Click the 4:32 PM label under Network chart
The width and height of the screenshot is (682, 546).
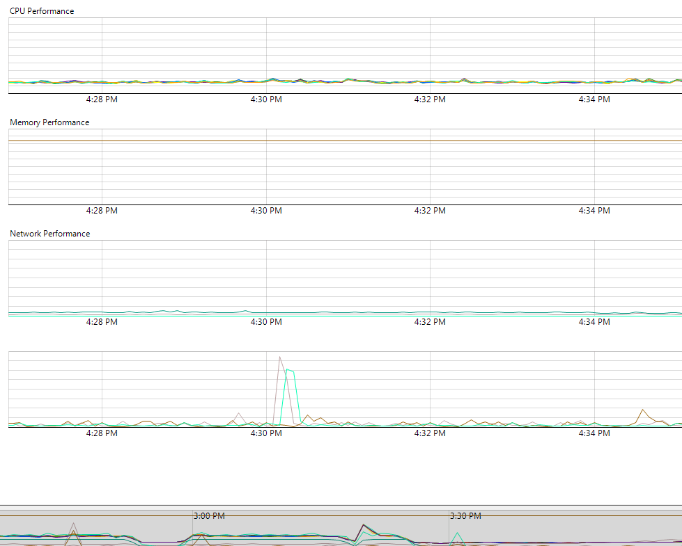coord(430,322)
